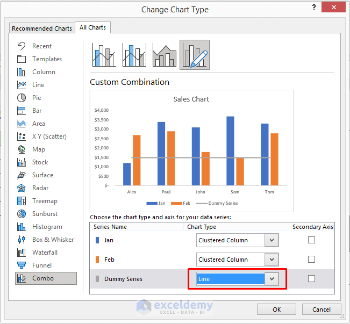Click the Series Name column header
The height and width of the screenshot is (324, 350).
click(x=110, y=227)
